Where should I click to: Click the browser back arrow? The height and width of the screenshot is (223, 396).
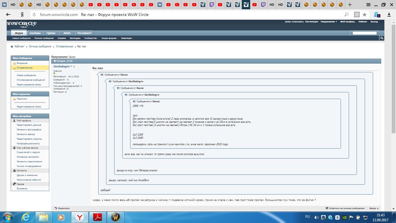click(x=8, y=15)
